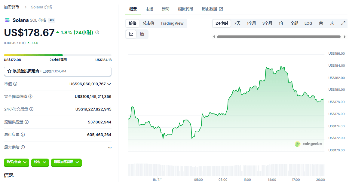Expand chart to fullscreen
349x182 pixels.
pyautogui.click(x=343, y=23)
